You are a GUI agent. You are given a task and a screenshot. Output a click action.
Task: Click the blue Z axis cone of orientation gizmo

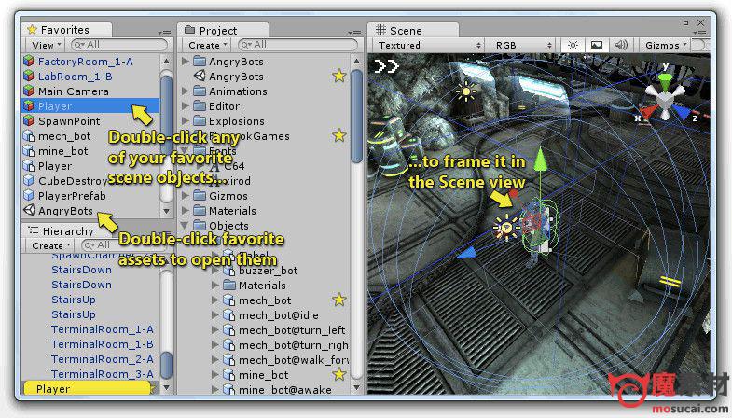pos(681,113)
